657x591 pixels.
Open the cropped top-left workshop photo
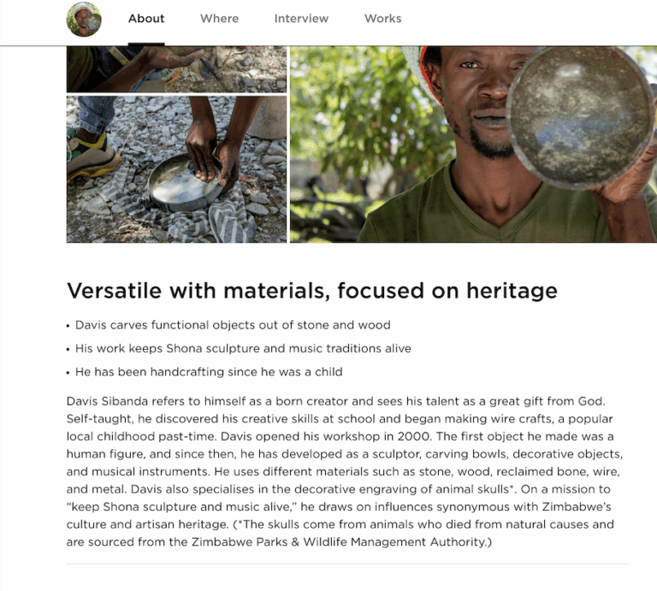pos(176,68)
